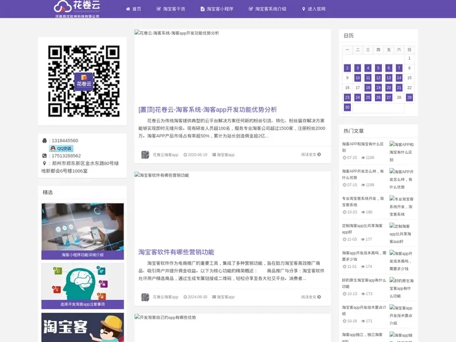Click the QQ penguin icon beside 1318445560
Viewport: 456px width, 342px height.
[44, 141]
